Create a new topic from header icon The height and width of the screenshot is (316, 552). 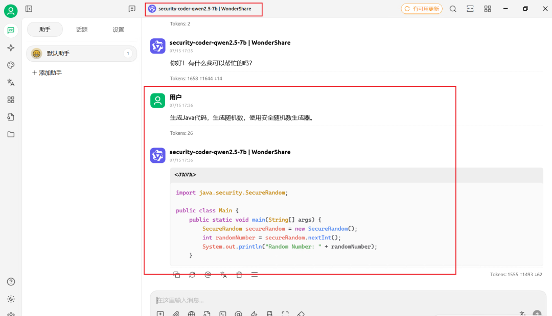click(132, 9)
